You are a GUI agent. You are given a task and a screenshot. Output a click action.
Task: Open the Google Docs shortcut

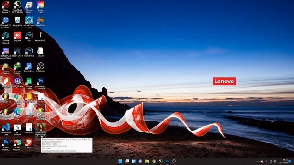(x=29, y=67)
